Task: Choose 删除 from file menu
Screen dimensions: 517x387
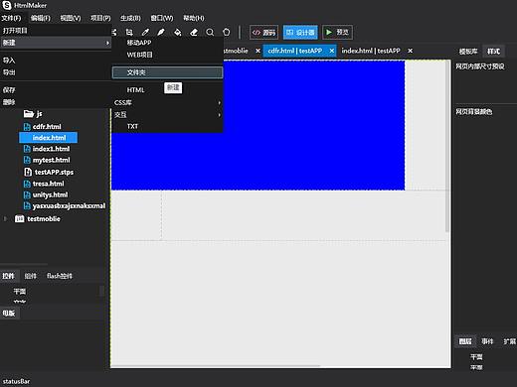Action: click(56, 102)
